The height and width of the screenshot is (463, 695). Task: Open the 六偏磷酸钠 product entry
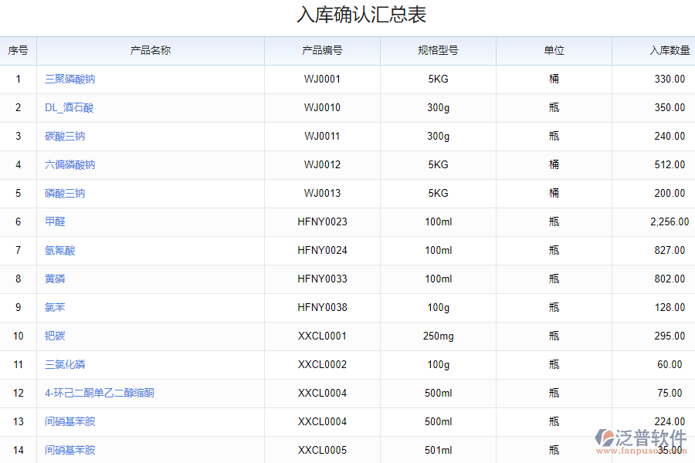coord(70,165)
